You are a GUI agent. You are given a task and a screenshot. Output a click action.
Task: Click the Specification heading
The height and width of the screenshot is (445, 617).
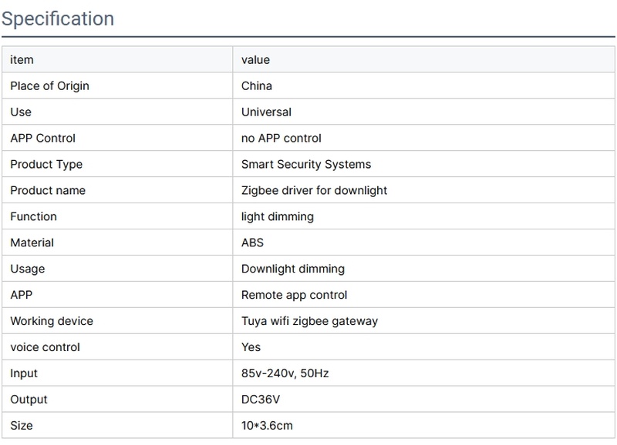pos(58,18)
